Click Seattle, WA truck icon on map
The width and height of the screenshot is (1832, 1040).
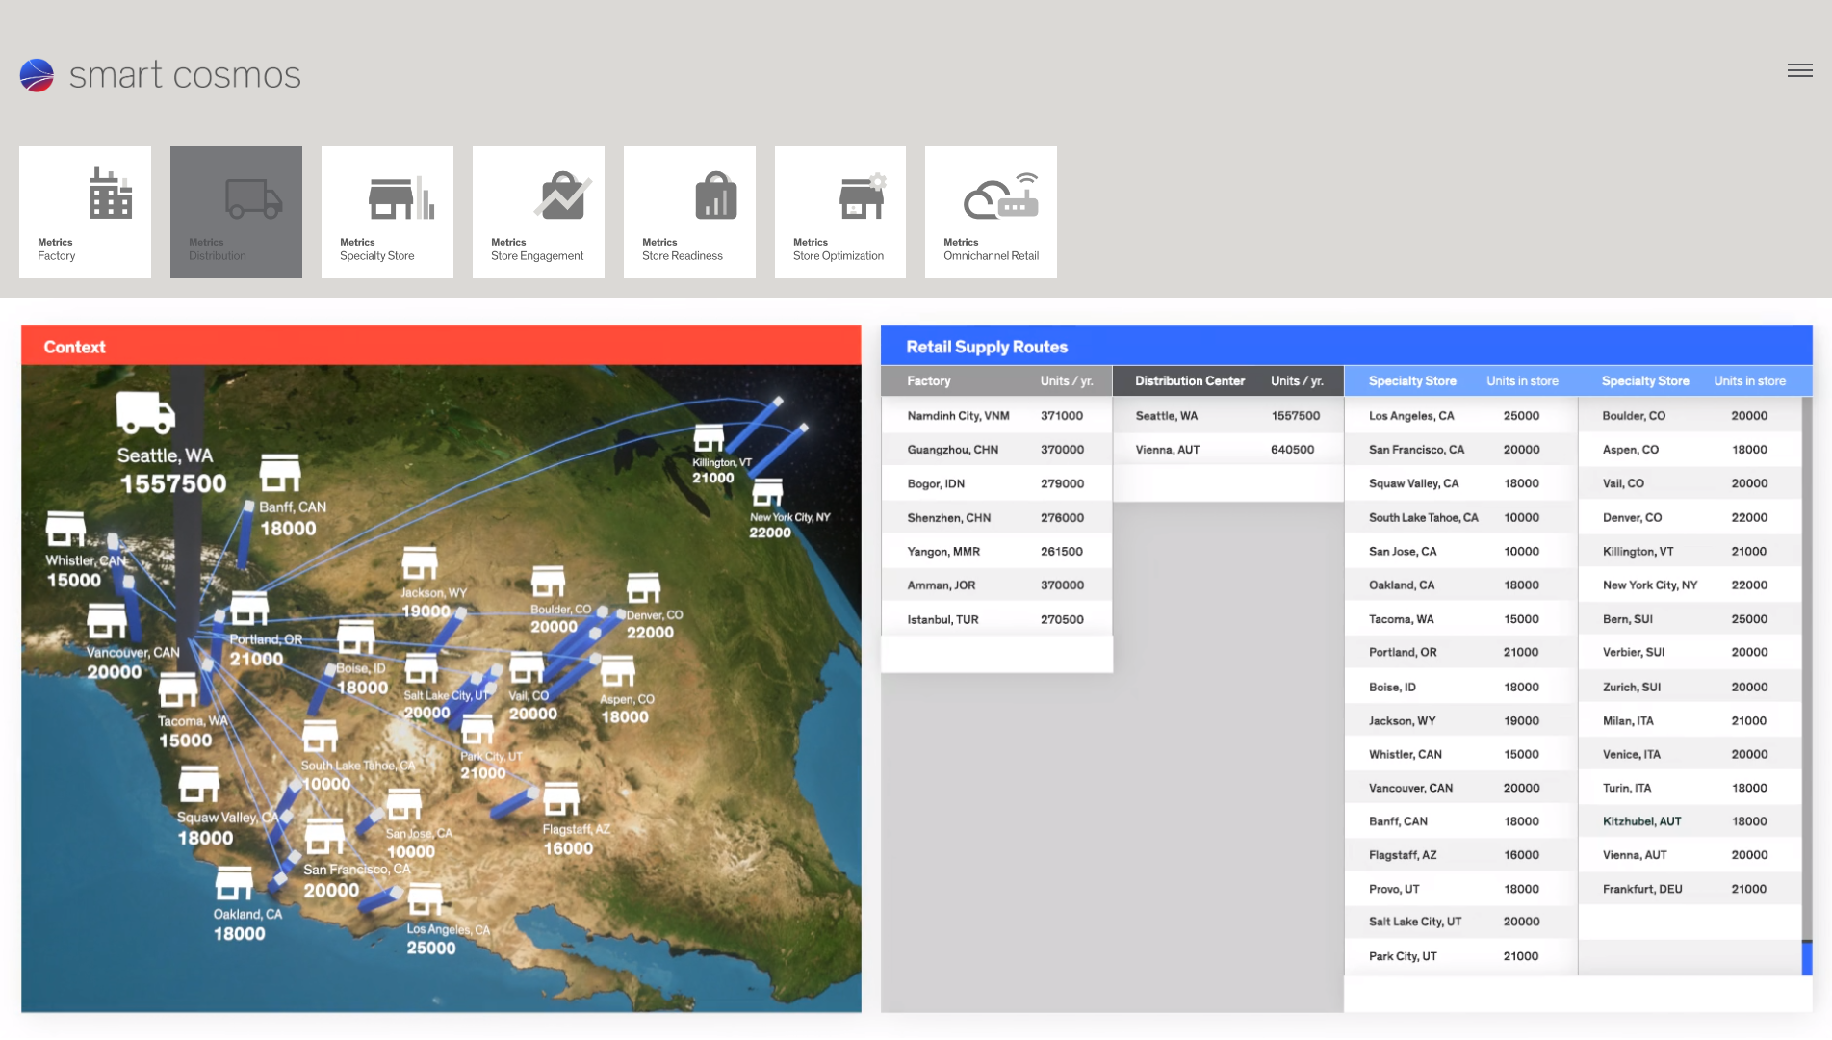click(x=145, y=412)
